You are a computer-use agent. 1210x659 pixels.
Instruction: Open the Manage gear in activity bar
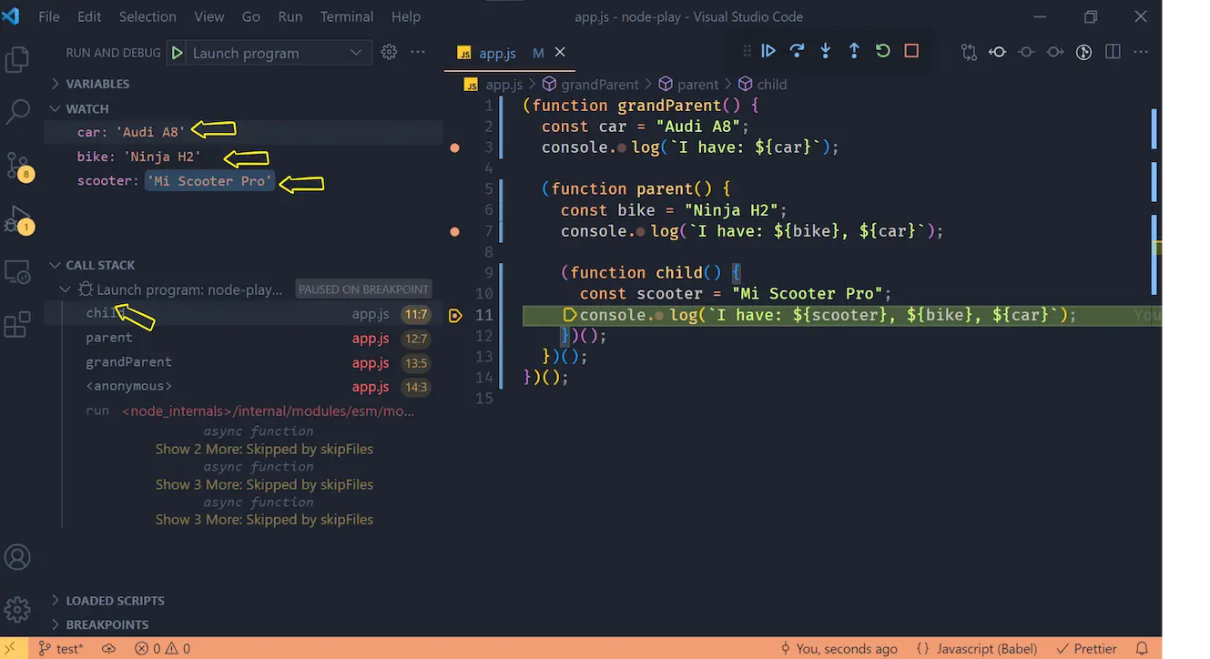tap(18, 609)
